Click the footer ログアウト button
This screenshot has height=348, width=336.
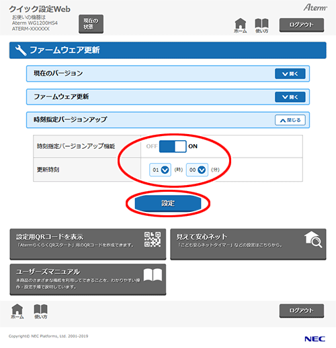[302, 310]
